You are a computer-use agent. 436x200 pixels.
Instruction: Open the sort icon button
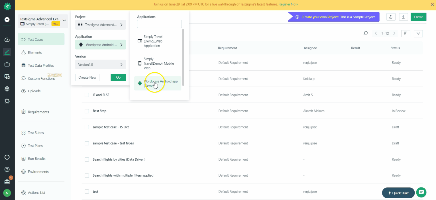(x=406, y=34)
